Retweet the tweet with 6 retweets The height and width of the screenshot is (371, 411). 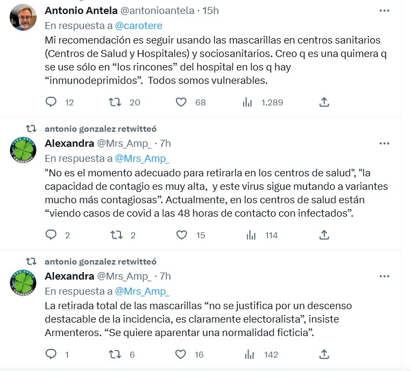(115, 354)
